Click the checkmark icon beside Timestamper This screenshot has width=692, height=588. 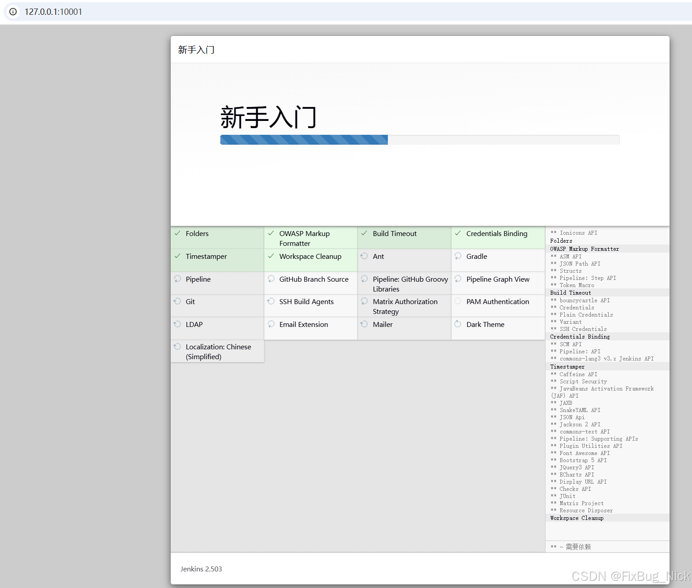[177, 256]
